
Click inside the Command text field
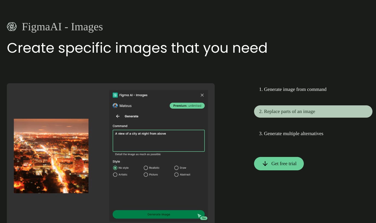pos(159,141)
